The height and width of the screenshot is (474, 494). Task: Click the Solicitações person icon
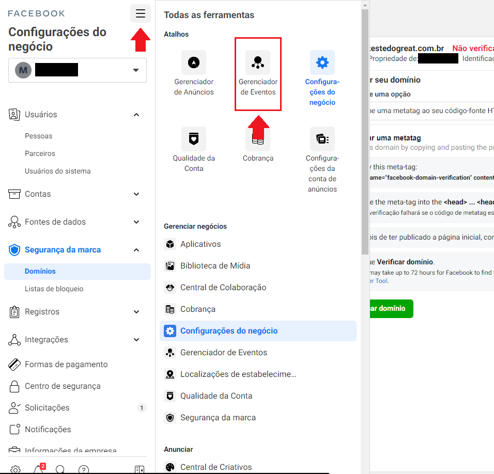14,408
